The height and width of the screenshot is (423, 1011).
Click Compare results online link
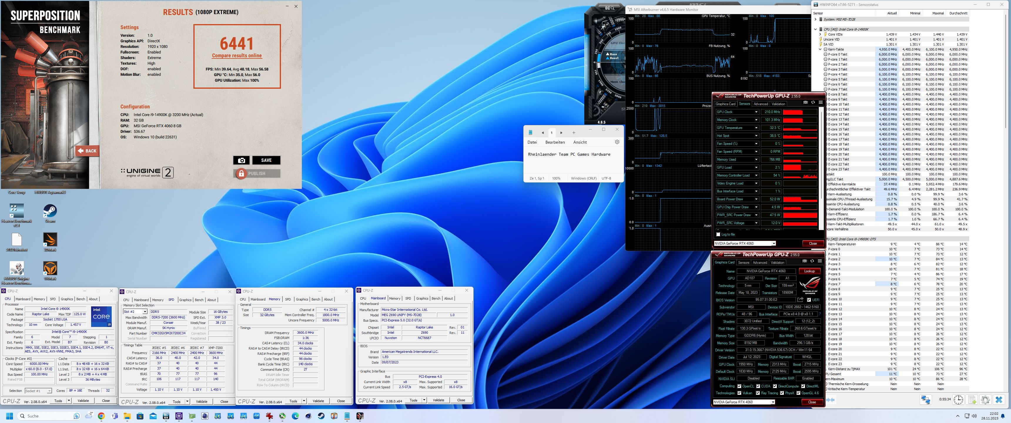237,56
